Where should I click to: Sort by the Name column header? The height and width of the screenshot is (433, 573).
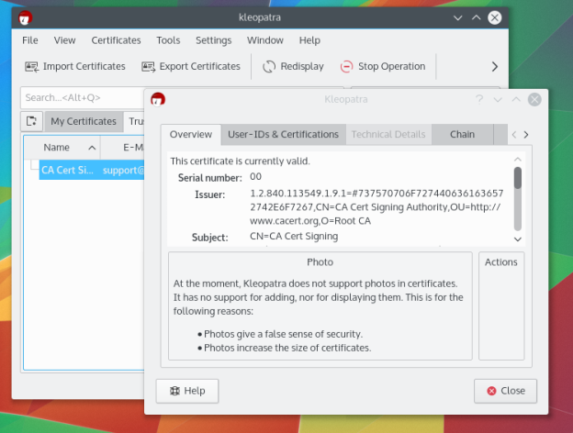[57, 147]
